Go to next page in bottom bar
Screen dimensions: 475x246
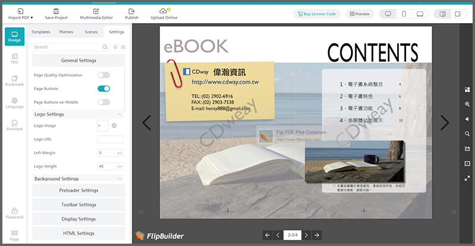pyautogui.click(x=306, y=235)
